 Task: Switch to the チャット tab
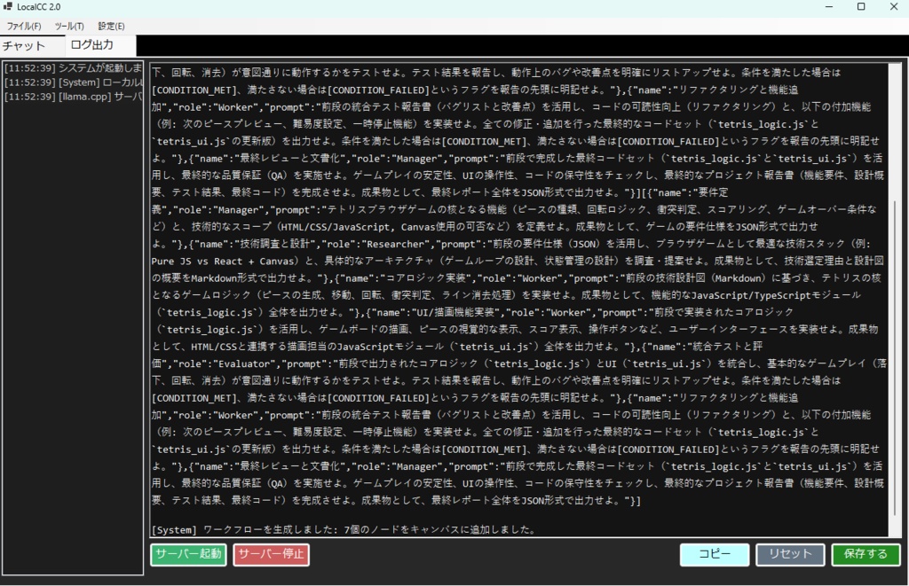click(32, 46)
